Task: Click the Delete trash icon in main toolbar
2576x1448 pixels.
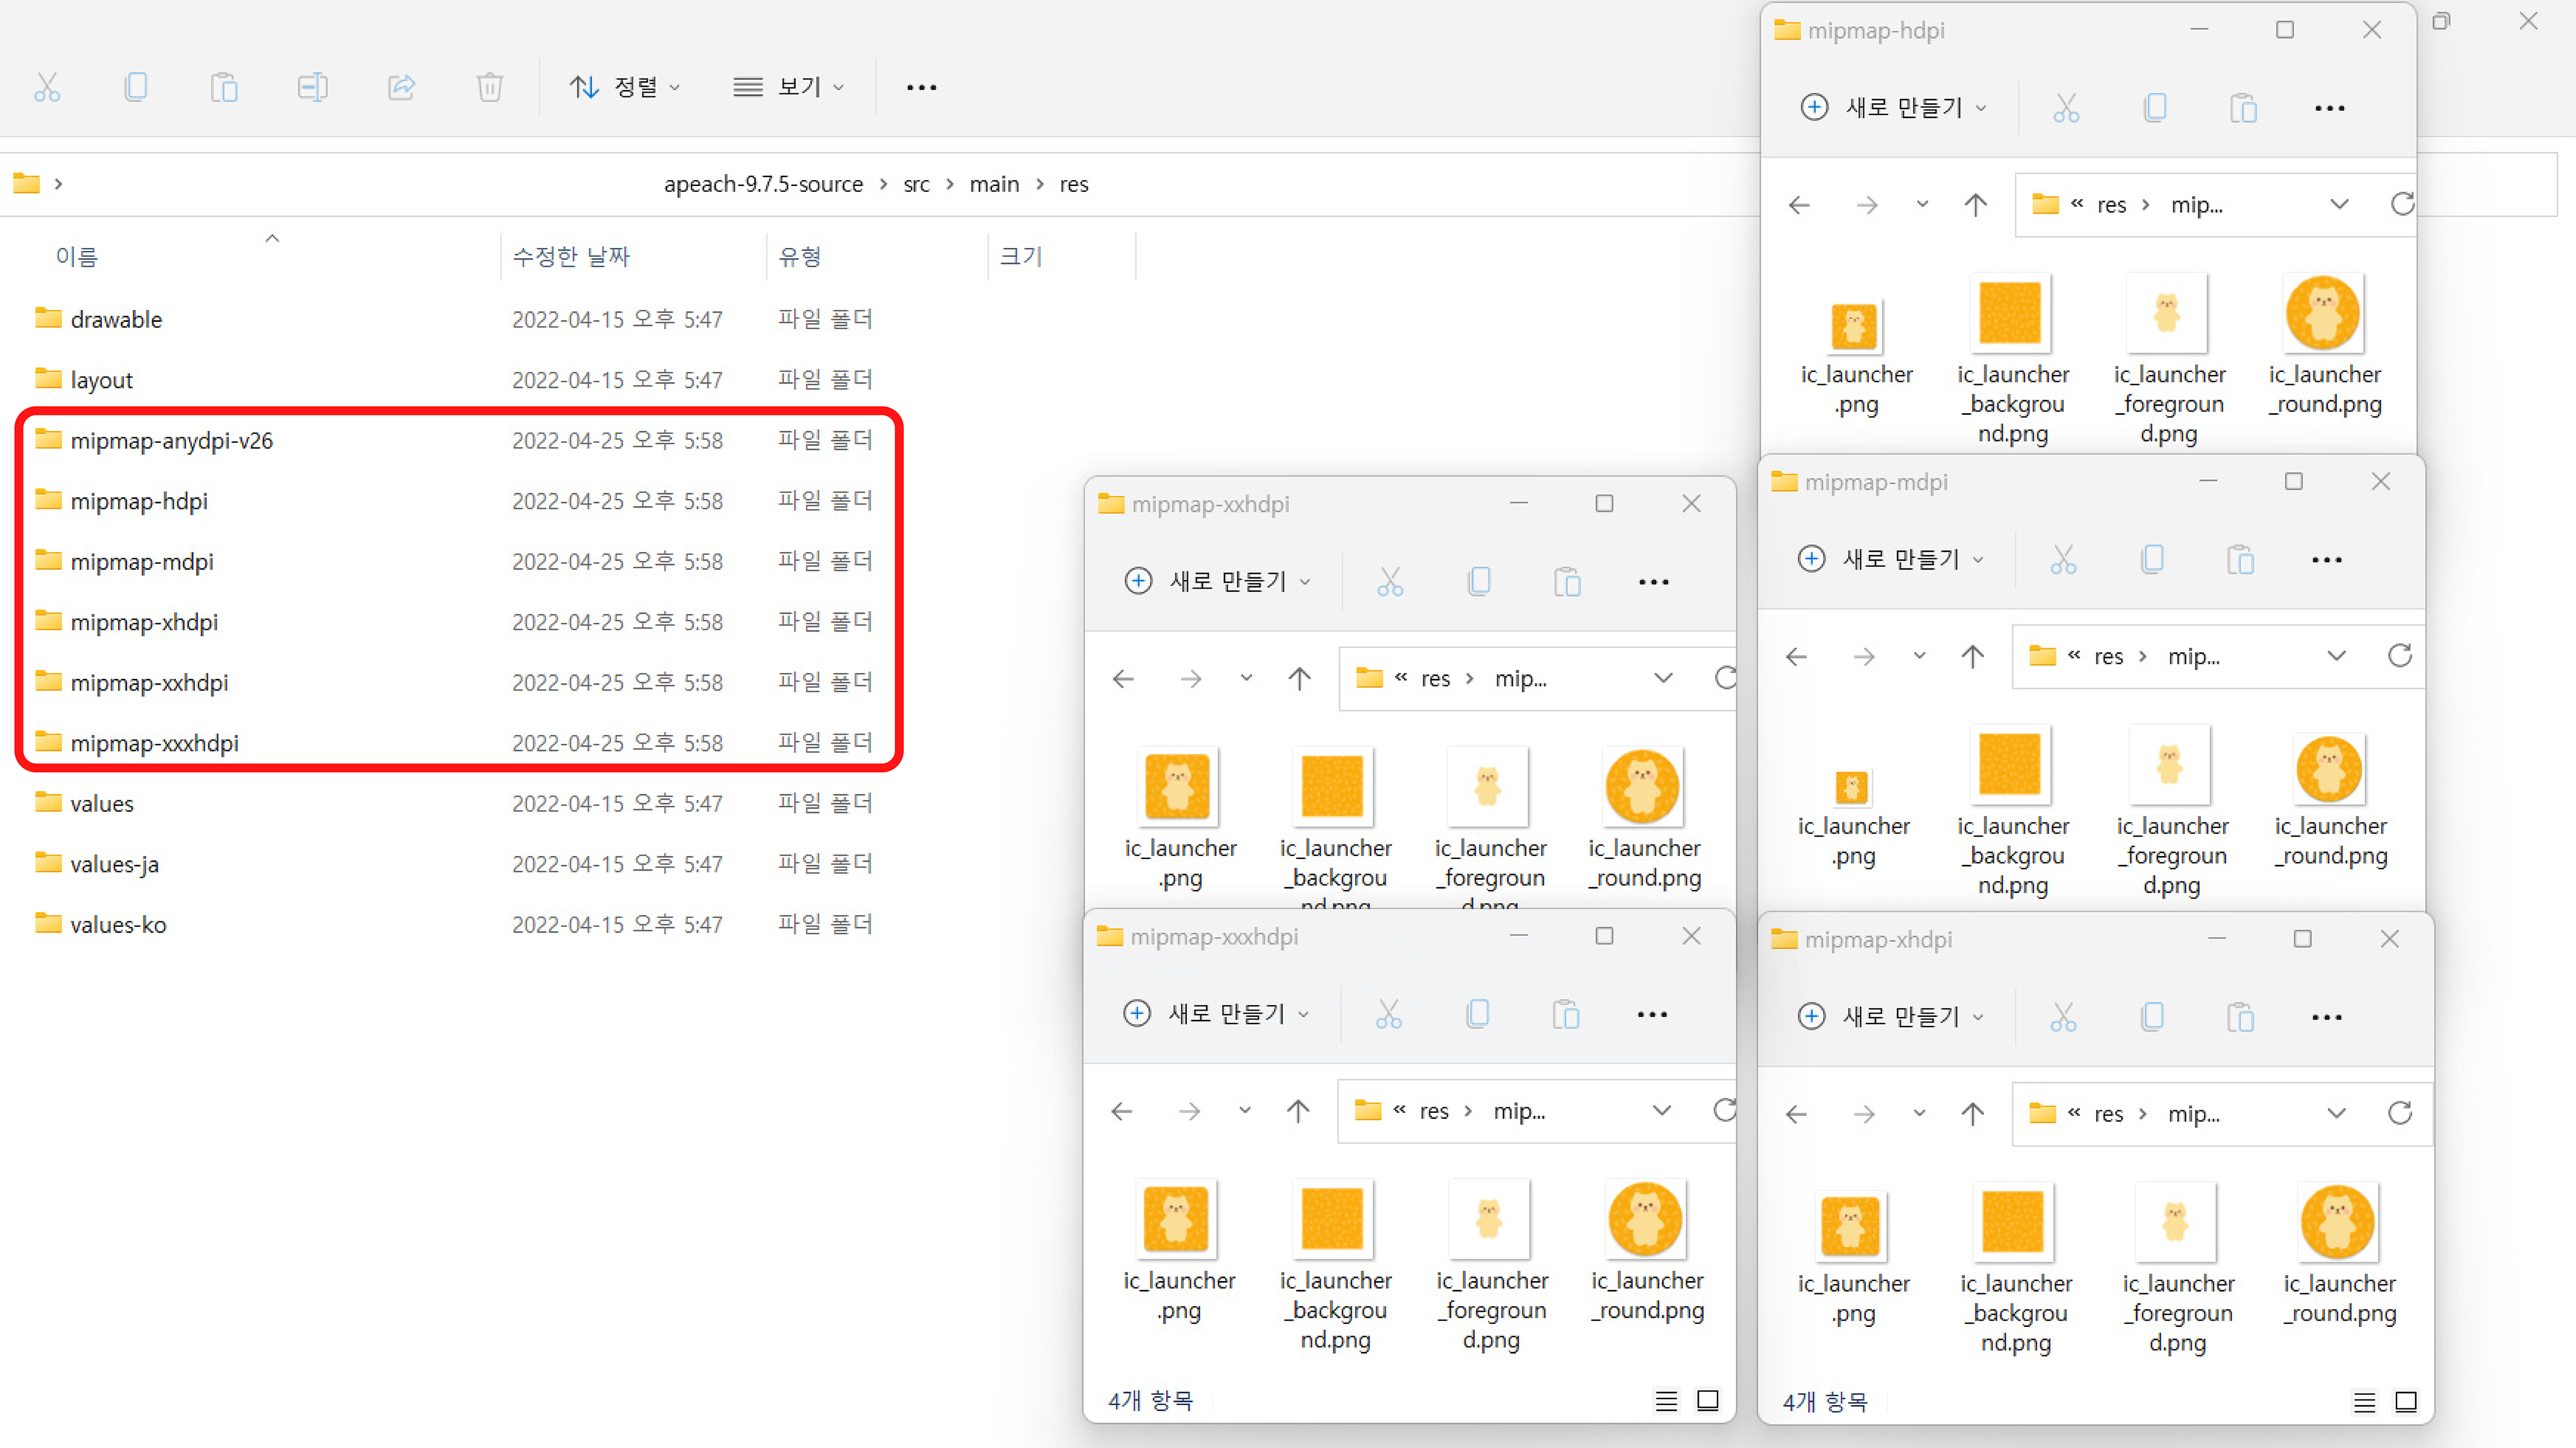Action: (489, 87)
